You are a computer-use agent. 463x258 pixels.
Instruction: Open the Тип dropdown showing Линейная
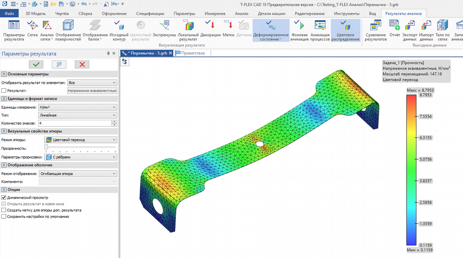click(78, 115)
